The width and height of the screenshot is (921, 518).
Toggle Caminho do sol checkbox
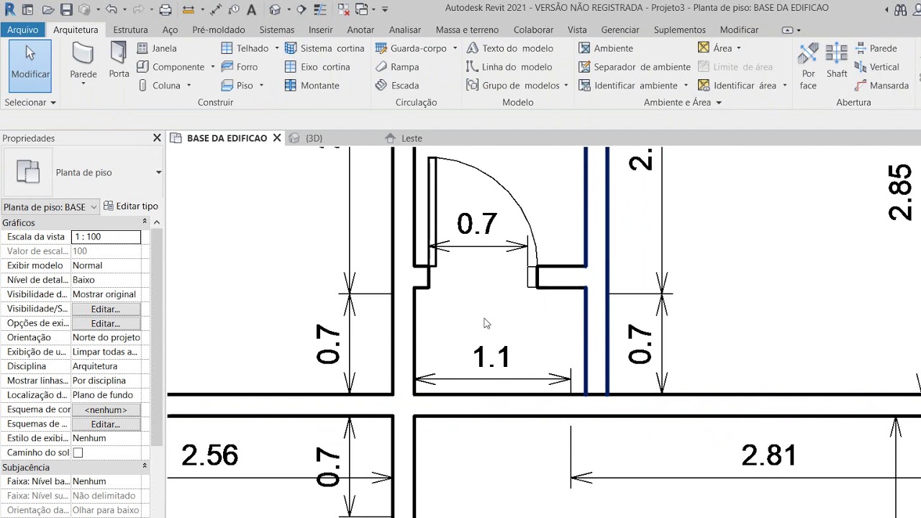point(78,453)
